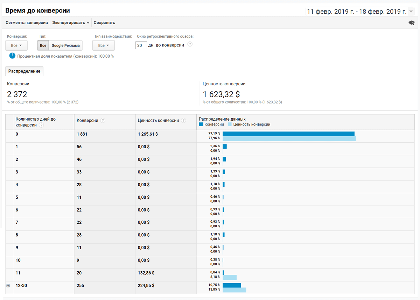Screen dimensions: 420x300
Task: Click the graduation cap tutorial icon
Action: [x=412, y=22]
